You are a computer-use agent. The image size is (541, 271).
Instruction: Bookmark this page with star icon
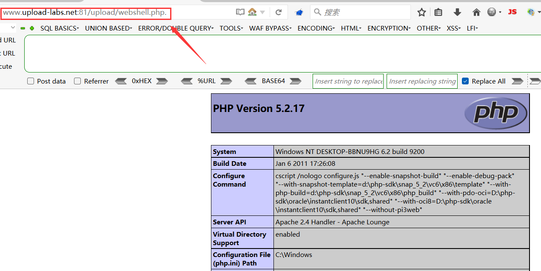tap(421, 12)
